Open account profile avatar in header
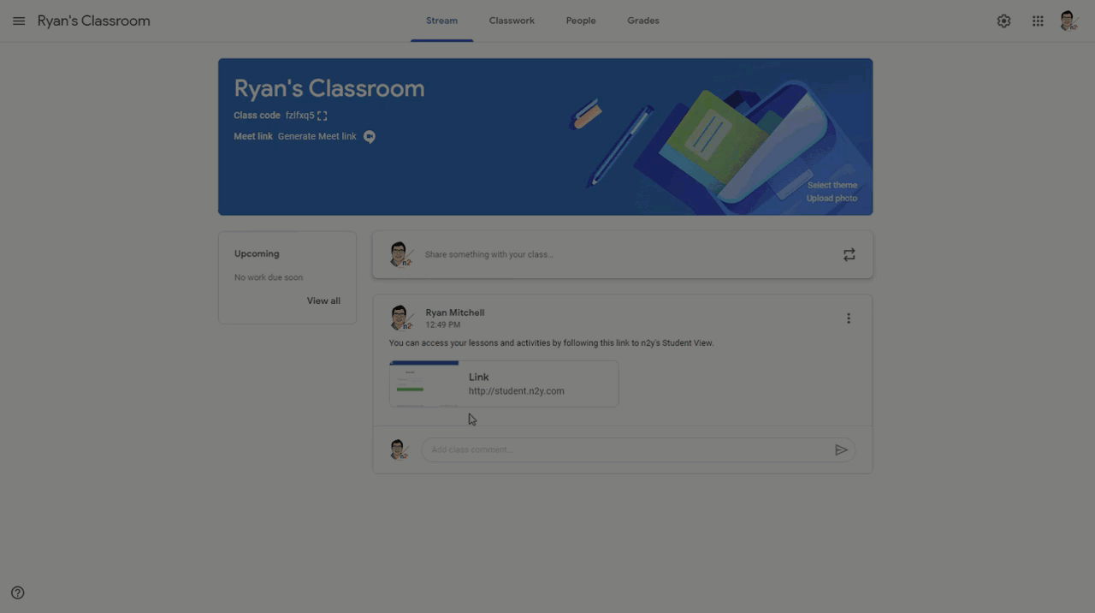The height and width of the screenshot is (613, 1095). coord(1068,21)
